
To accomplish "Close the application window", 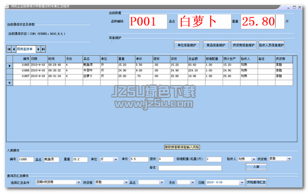I will [x=300, y=7].
